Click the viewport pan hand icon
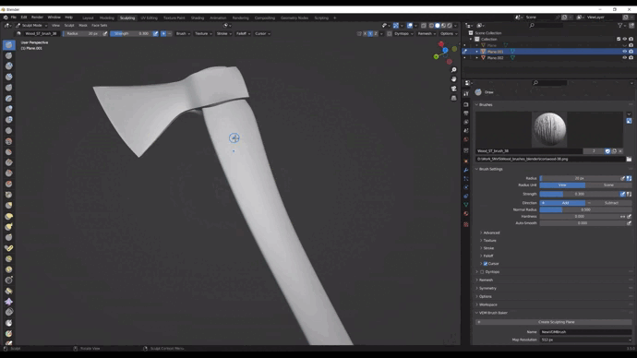Screen dimensions: 637x358 [x=454, y=79]
